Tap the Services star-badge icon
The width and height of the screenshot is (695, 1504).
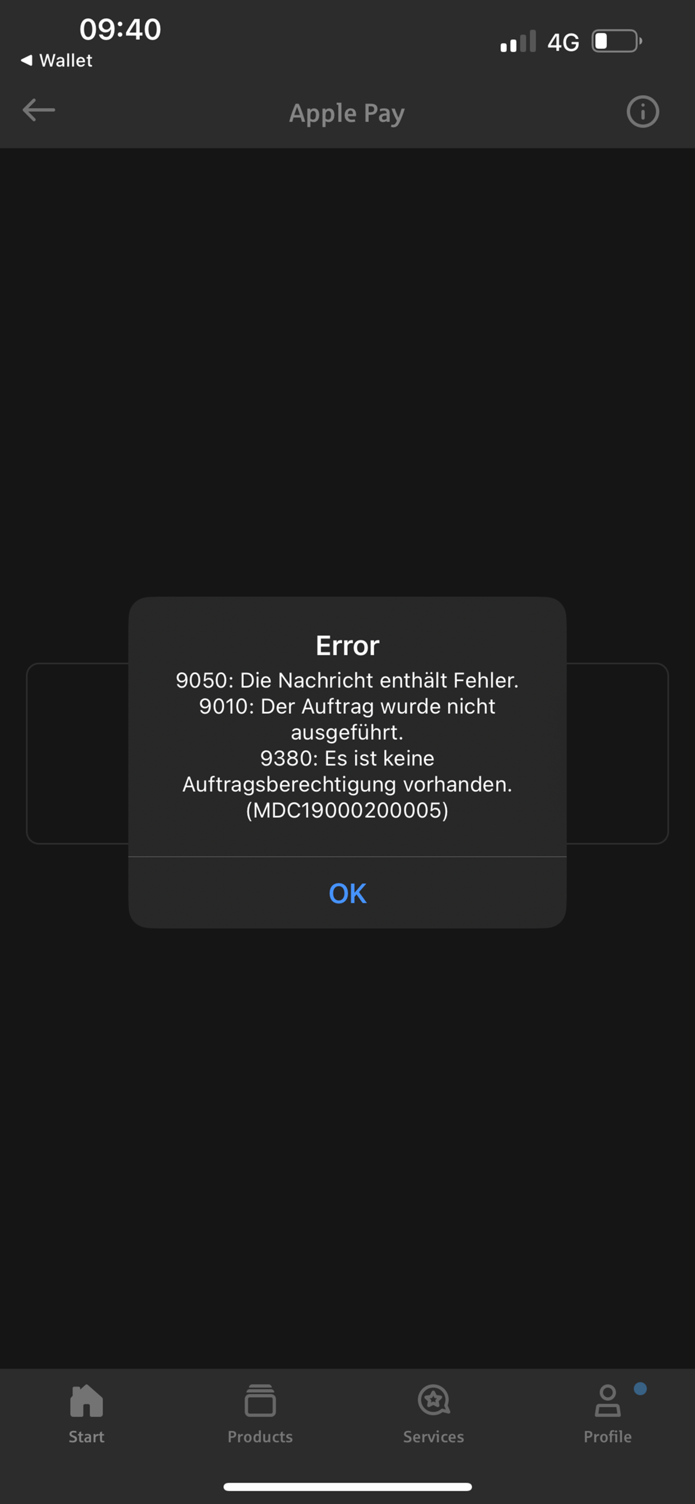tap(434, 1401)
